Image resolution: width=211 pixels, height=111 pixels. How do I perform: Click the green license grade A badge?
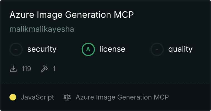point(88,49)
